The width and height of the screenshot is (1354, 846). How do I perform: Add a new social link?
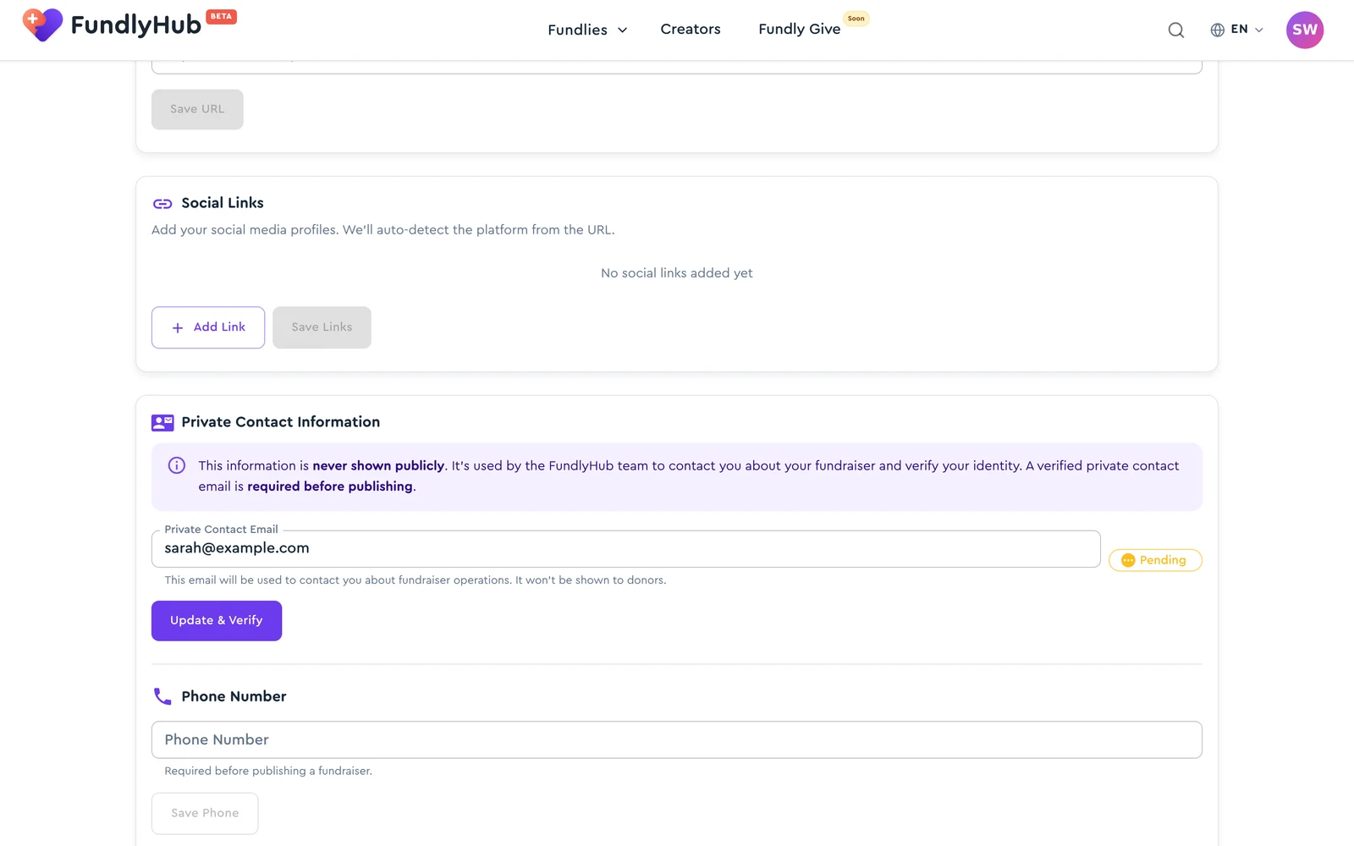tap(208, 327)
